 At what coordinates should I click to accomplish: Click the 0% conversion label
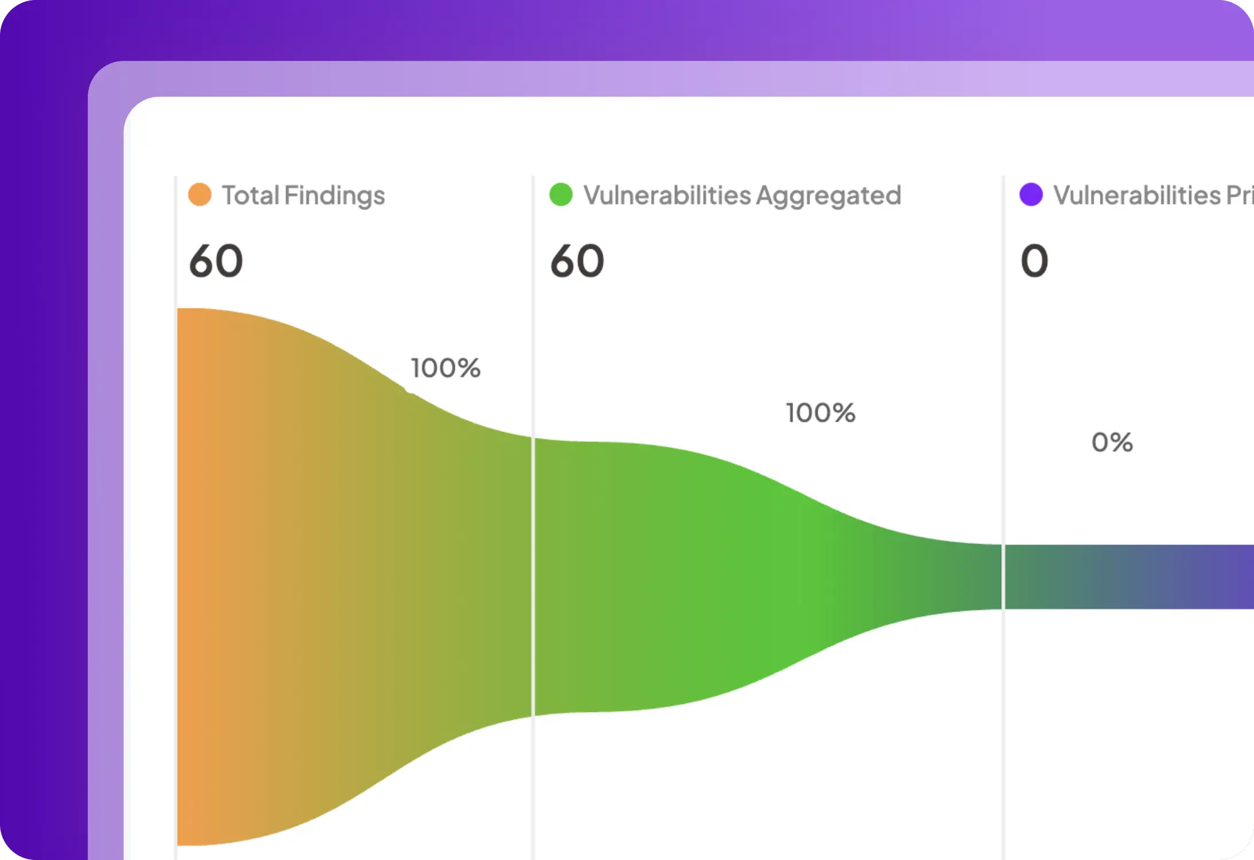(x=1112, y=443)
